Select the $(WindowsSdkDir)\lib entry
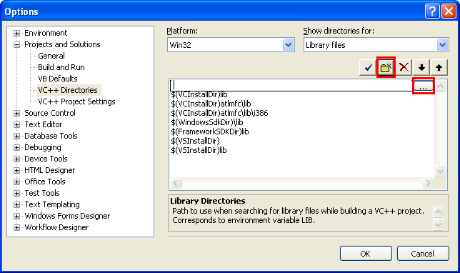The height and width of the screenshot is (273, 460). pyautogui.click(x=207, y=122)
